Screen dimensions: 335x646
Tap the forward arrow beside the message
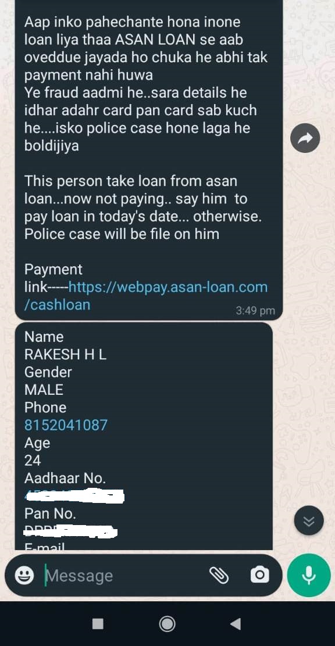[305, 138]
